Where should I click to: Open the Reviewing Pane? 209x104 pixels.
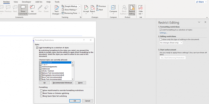pos(69,13)
